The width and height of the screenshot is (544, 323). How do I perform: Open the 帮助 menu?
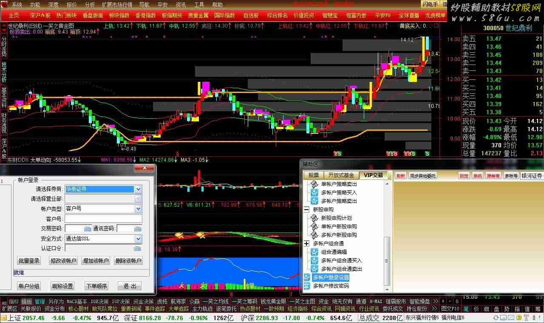[217, 5]
